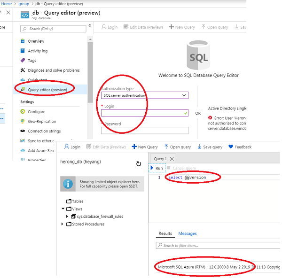282x279 pixels.
Task: Select the Tables folder
Action: pyautogui.click(x=75, y=201)
